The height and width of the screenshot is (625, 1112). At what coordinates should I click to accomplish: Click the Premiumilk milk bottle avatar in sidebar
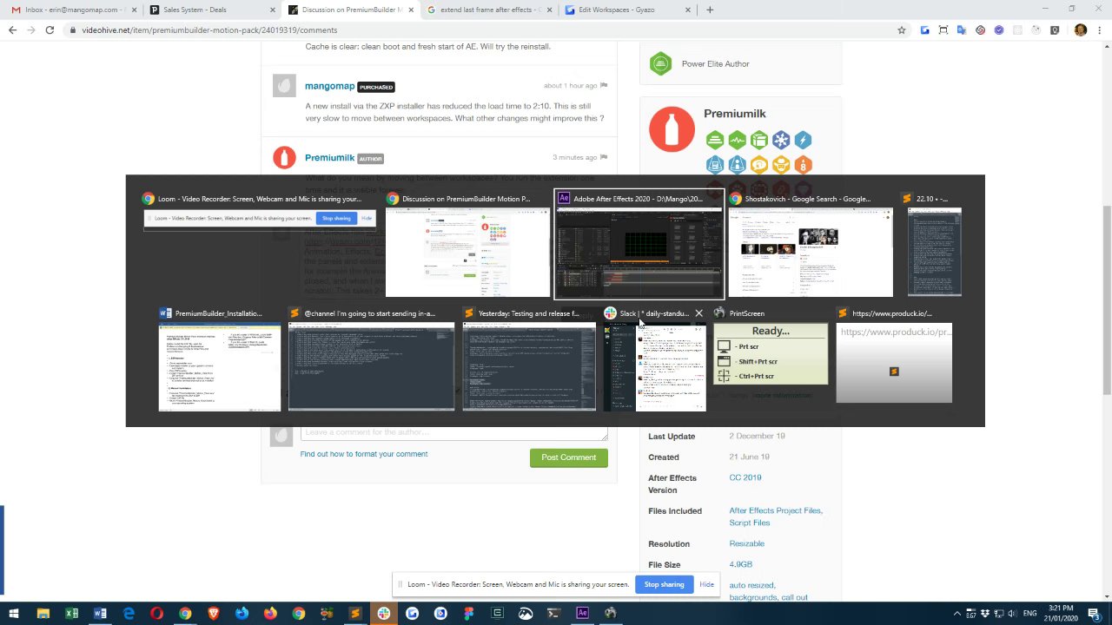[672, 129]
